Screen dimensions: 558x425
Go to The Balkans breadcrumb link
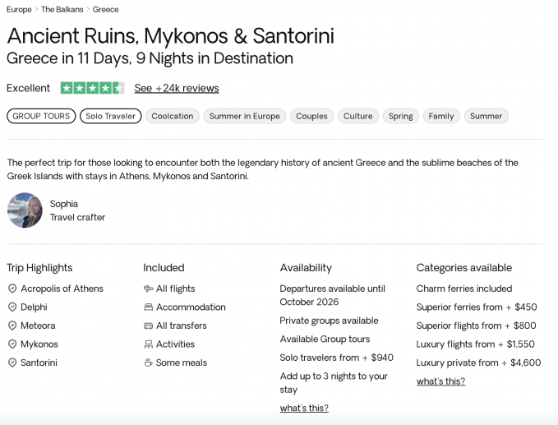62,10
